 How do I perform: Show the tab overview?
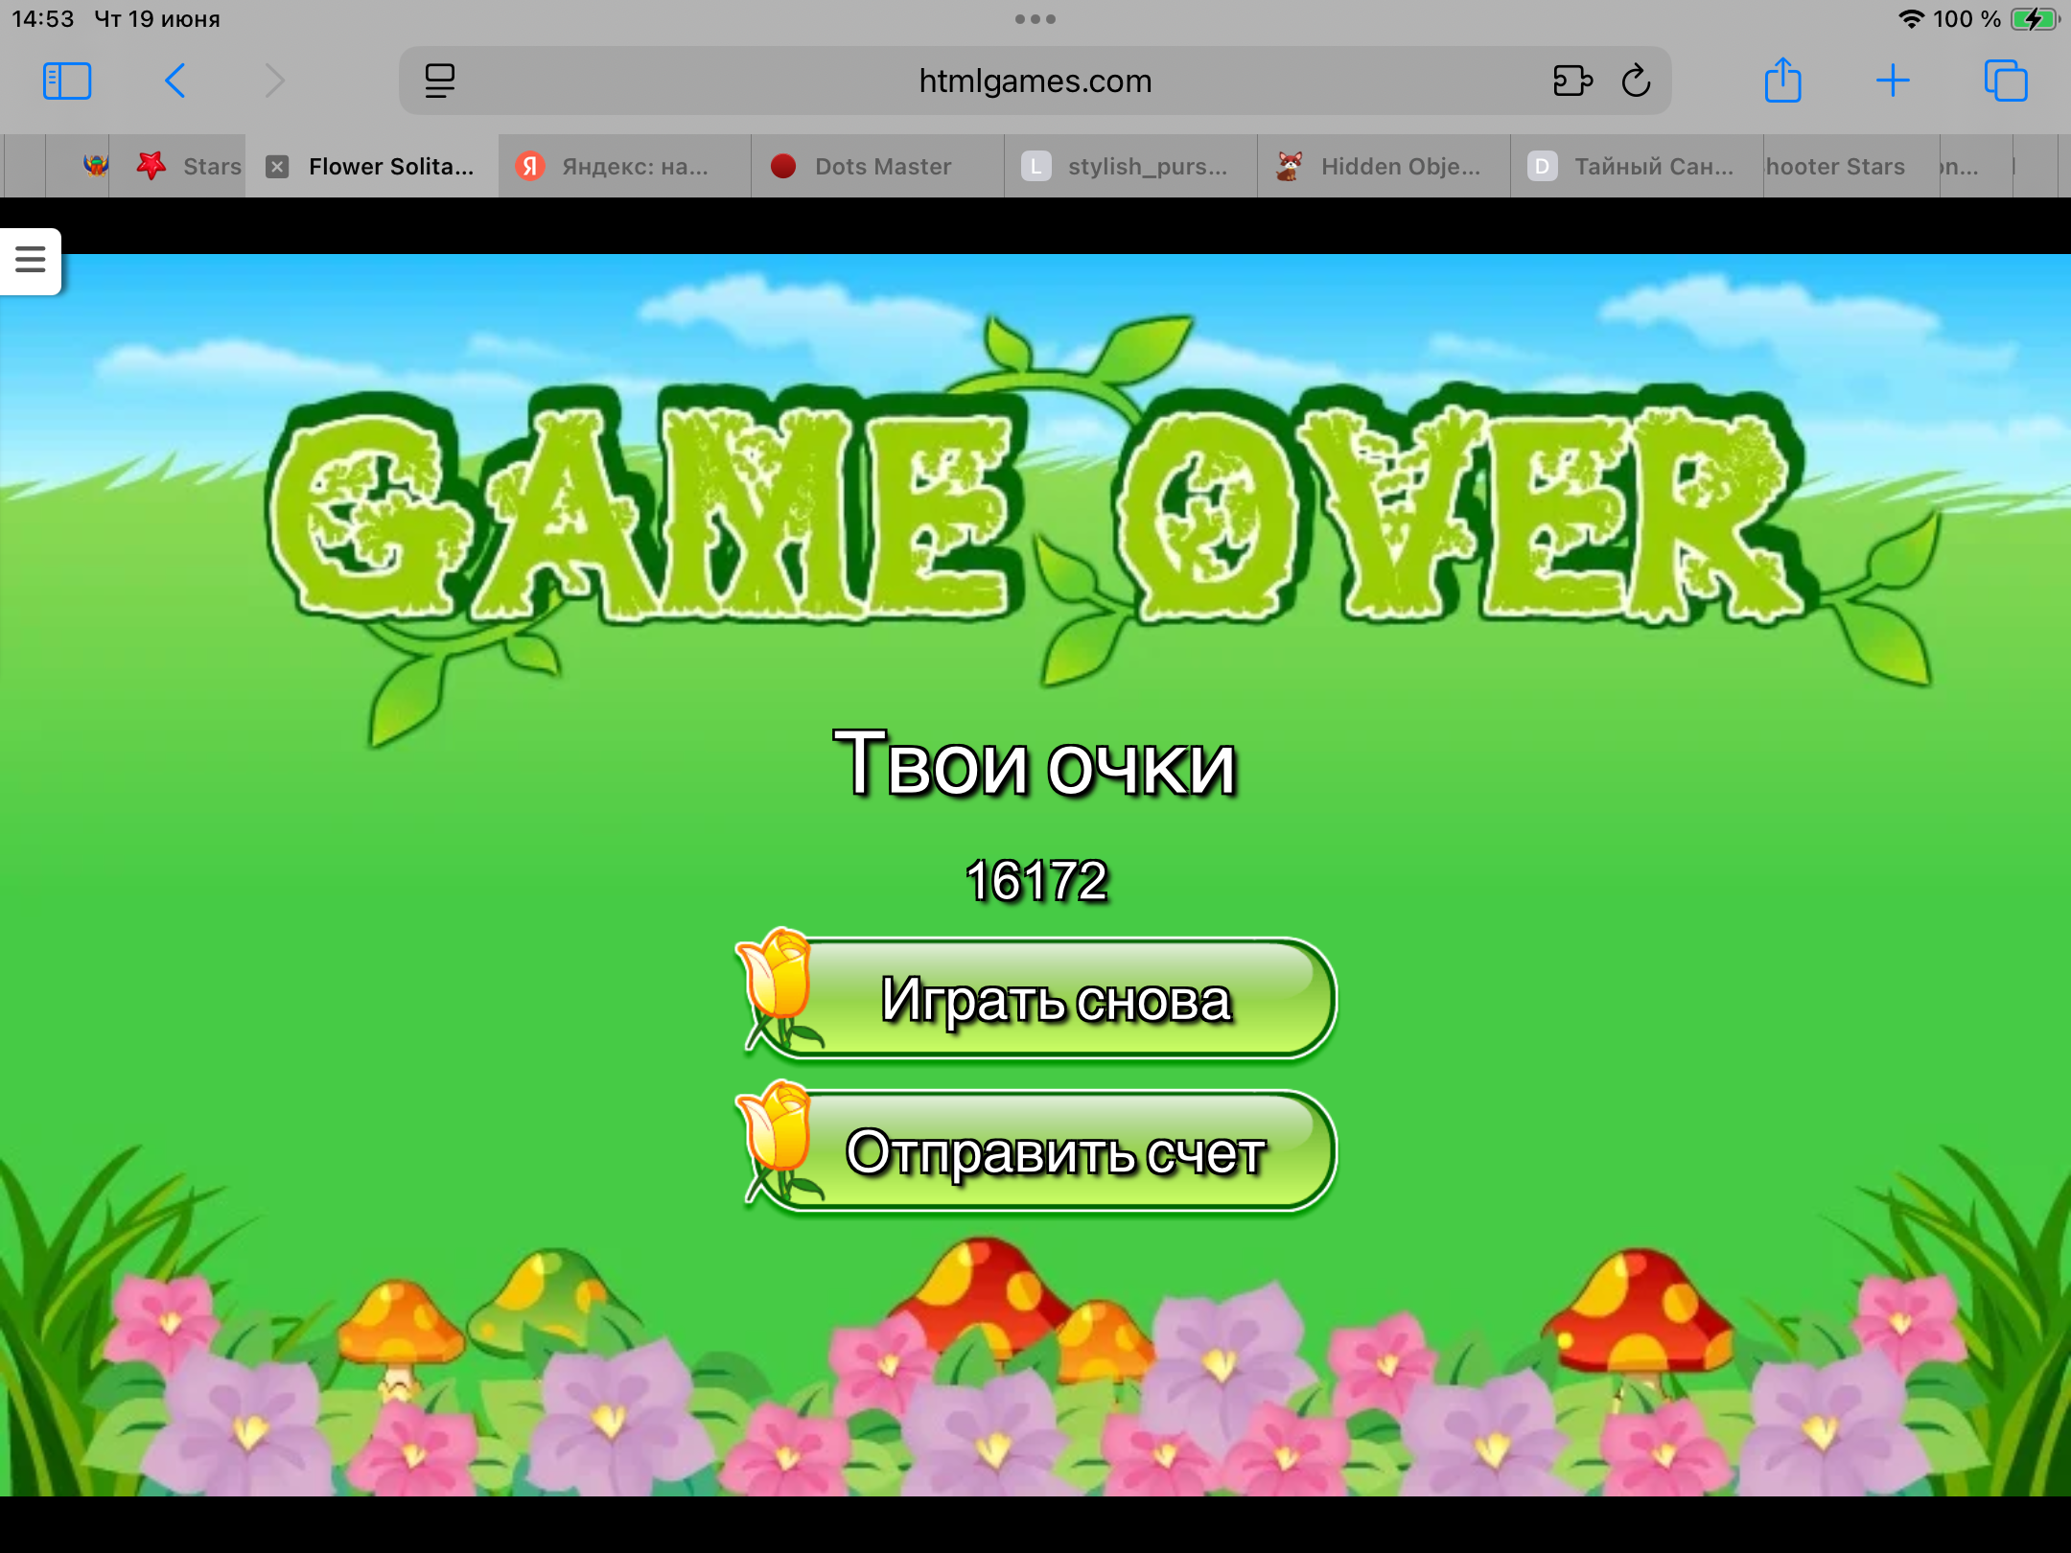pos(2006,81)
